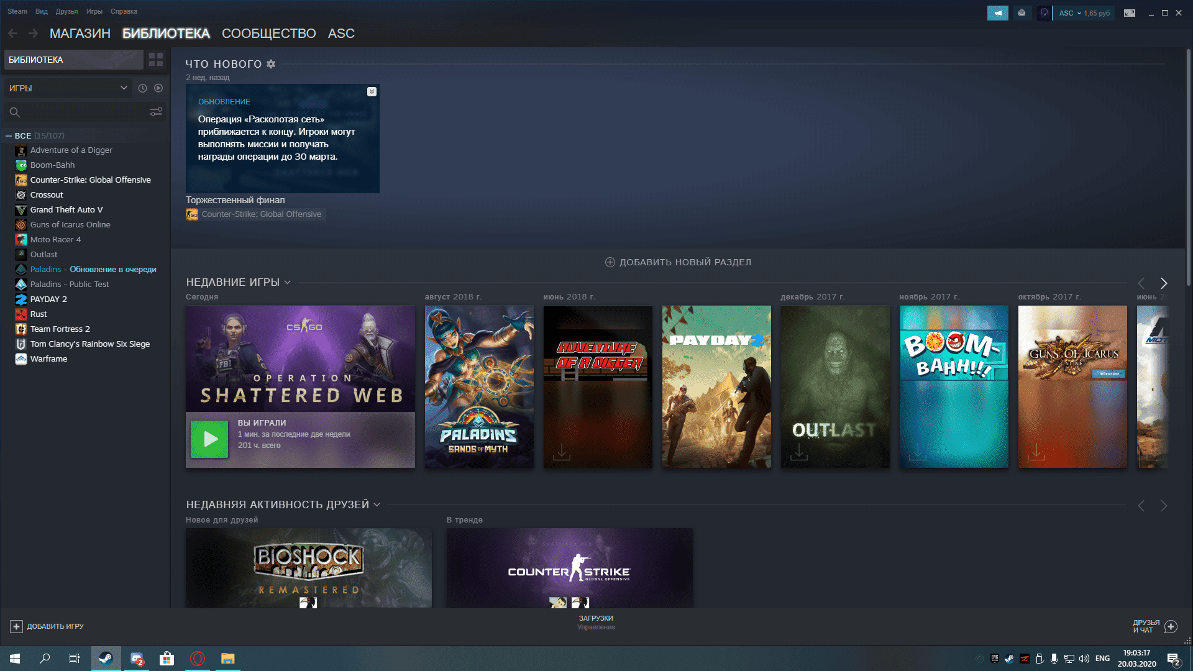Collapse the ВСЕ games category
Image resolution: width=1193 pixels, height=671 pixels.
pos(9,135)
